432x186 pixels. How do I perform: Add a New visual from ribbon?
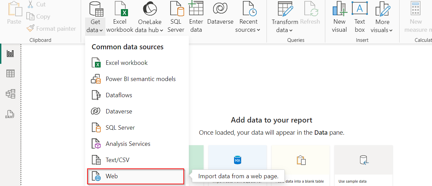pos(339,17)
